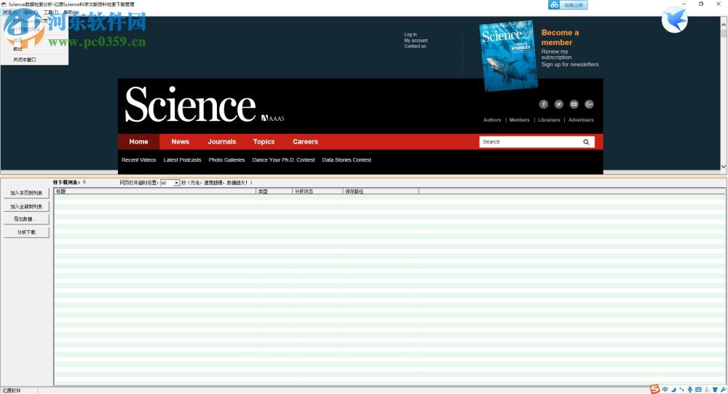Open the Authors link
Screen dimensions: 728x394
click(492, 120)
